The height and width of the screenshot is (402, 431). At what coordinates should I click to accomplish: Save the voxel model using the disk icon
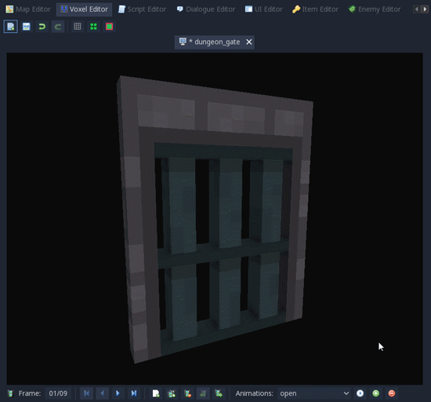[27, 27]
